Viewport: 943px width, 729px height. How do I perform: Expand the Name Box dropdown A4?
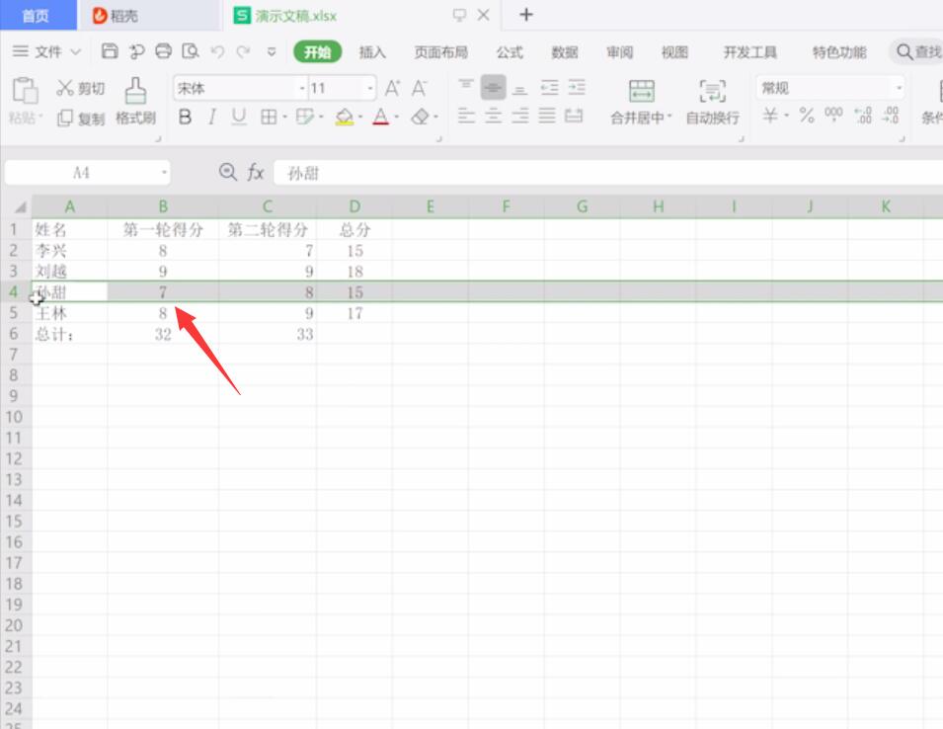164,173
